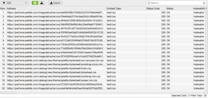
Task: Click the horizontal scrollbar thumb
Action: pyautogui.click(x=9, y=93)
